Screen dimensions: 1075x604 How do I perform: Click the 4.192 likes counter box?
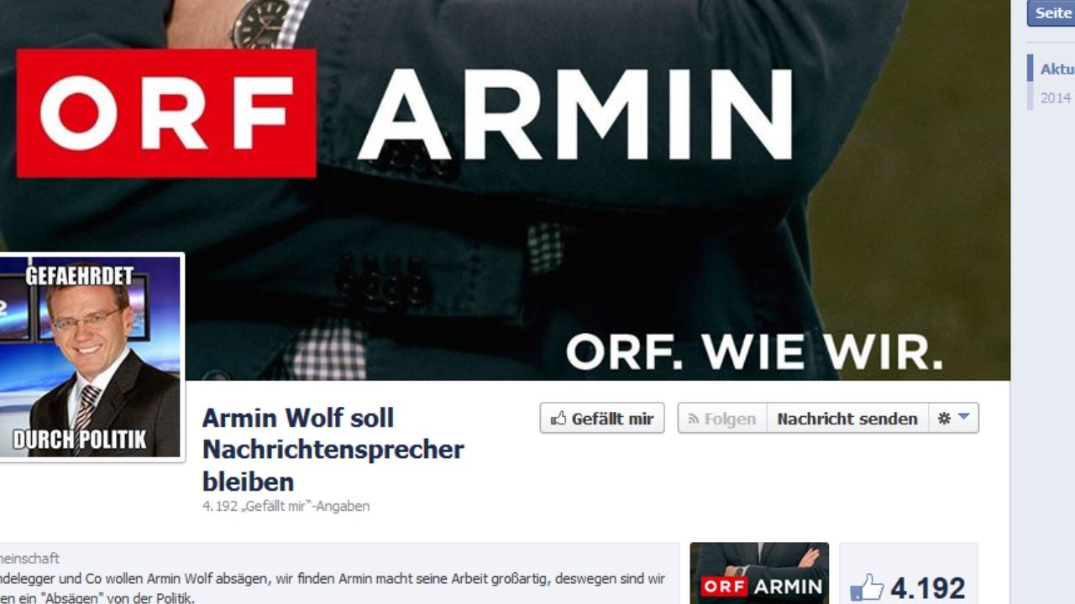909,574
